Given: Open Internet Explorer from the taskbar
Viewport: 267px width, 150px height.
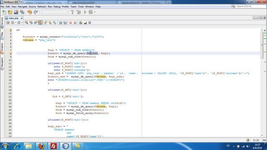Looking at the screenshot, I should (x=17, y=146).
